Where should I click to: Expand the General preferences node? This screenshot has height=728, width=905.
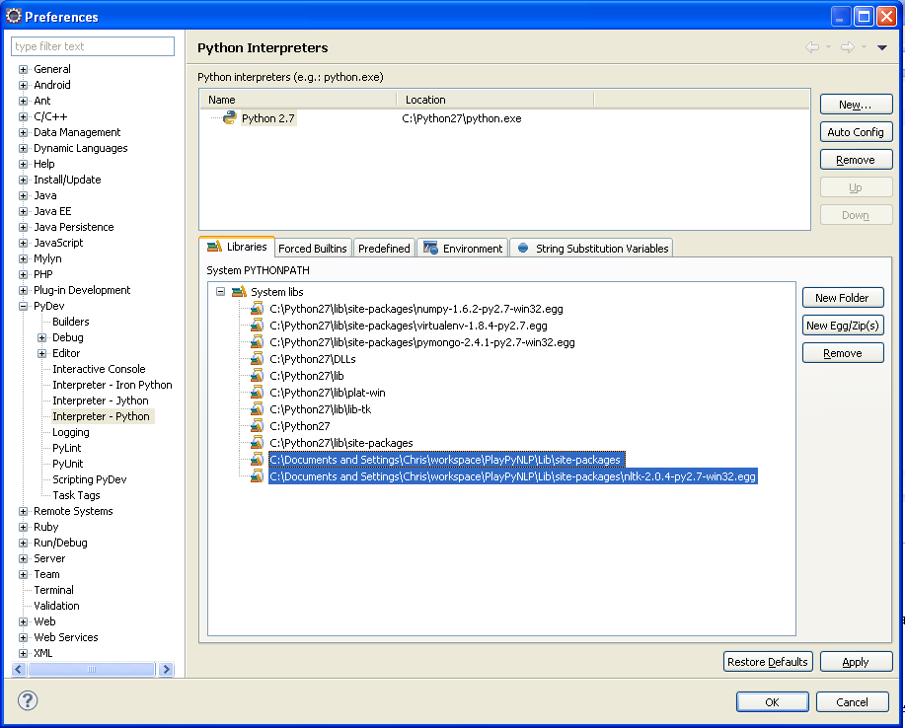23,69
